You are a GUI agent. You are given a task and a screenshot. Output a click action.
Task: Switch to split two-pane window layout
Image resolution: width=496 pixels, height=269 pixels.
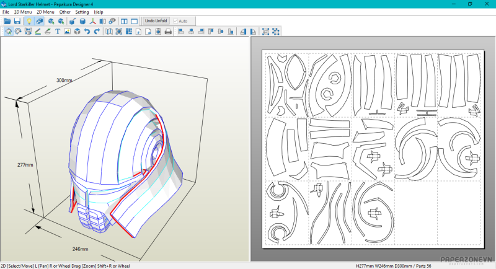click(x=124, y=21)
